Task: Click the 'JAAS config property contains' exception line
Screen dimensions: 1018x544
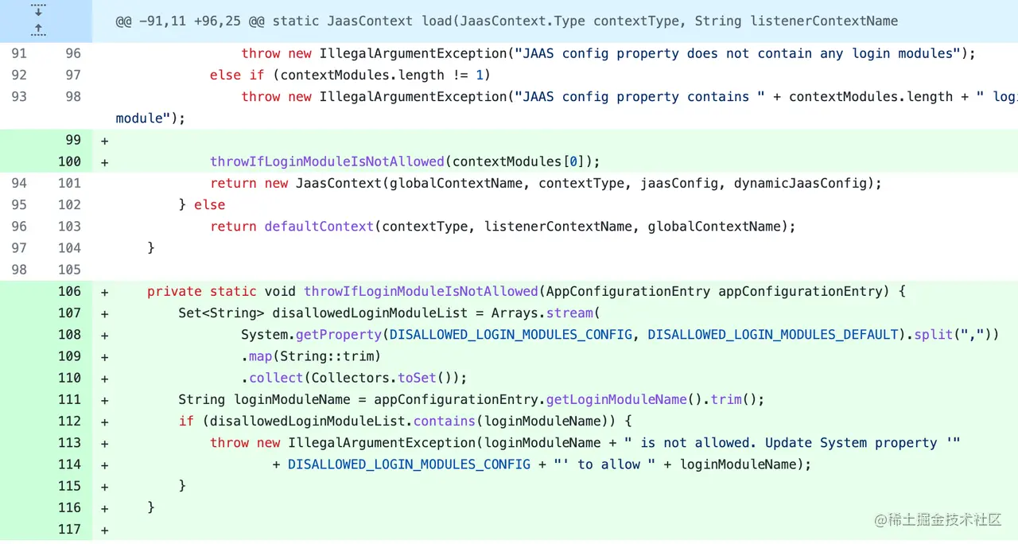Action: click(629, 96)
